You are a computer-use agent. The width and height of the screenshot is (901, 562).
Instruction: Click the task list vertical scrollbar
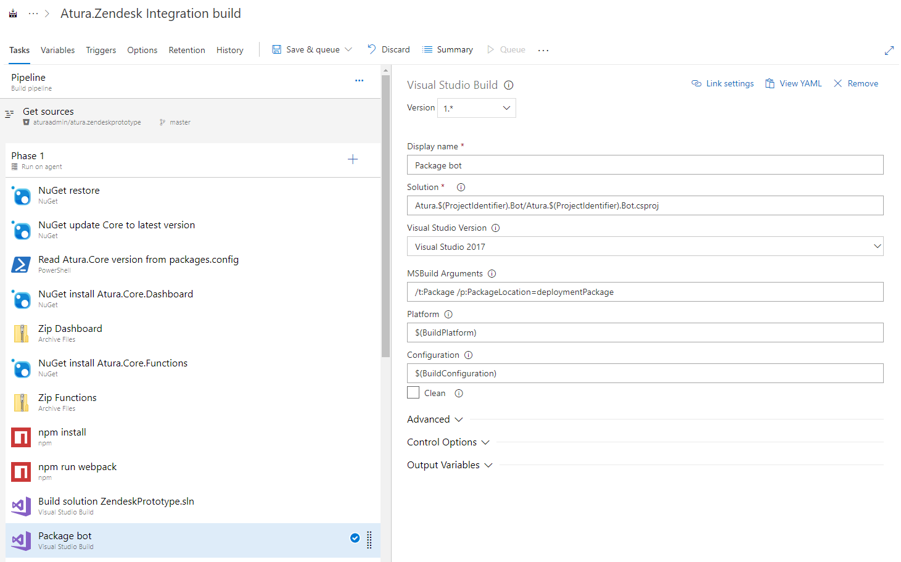(x=385, y=216)
